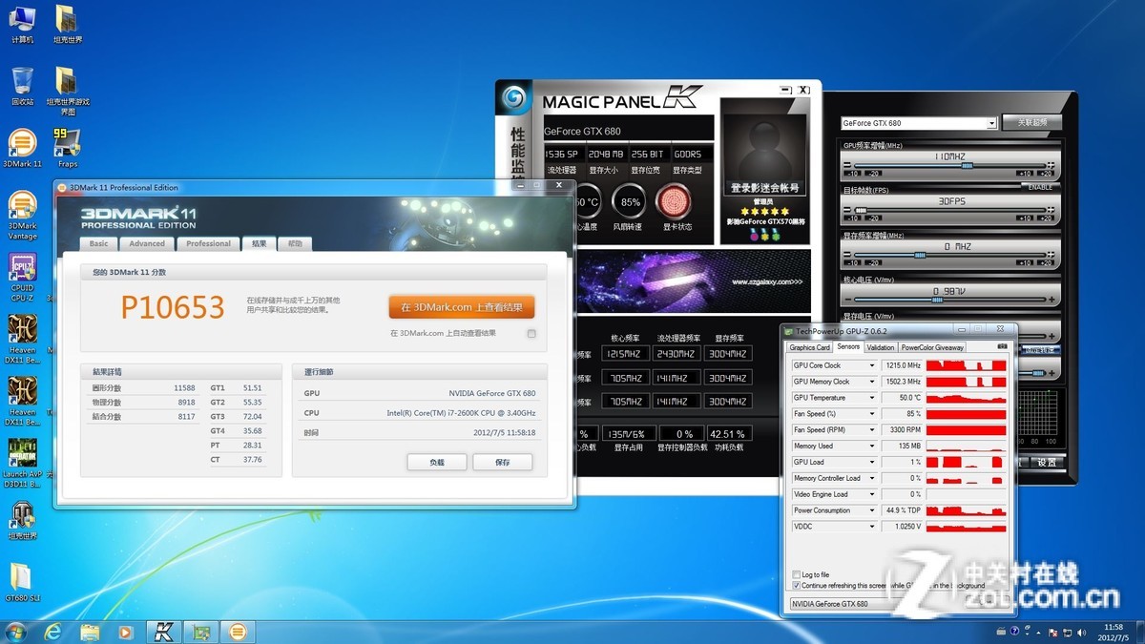Open the GPU Temperature sensor dropdown

[x=871, y=398]
